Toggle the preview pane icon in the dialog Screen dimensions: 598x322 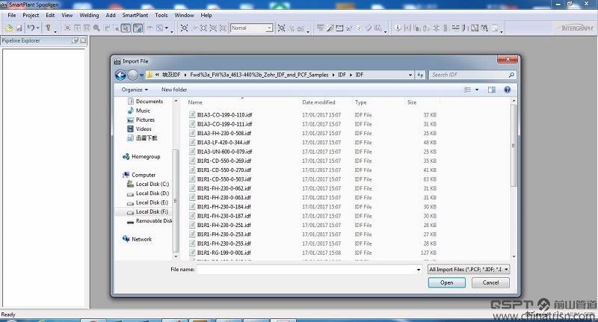click(491, 90)
